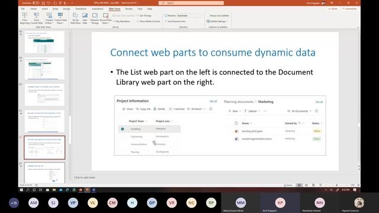Switch to the Transitions tab

tap(81, 9)
